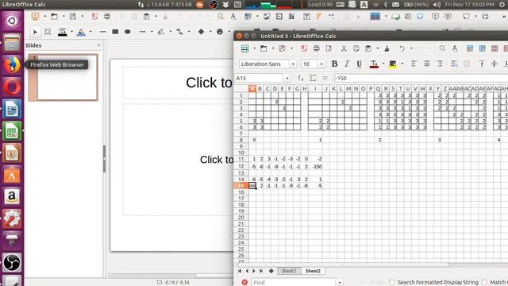This screenshot has width=508, height=286.
Task: Expand the font size 10 dropdown
Action: point(321,64)
